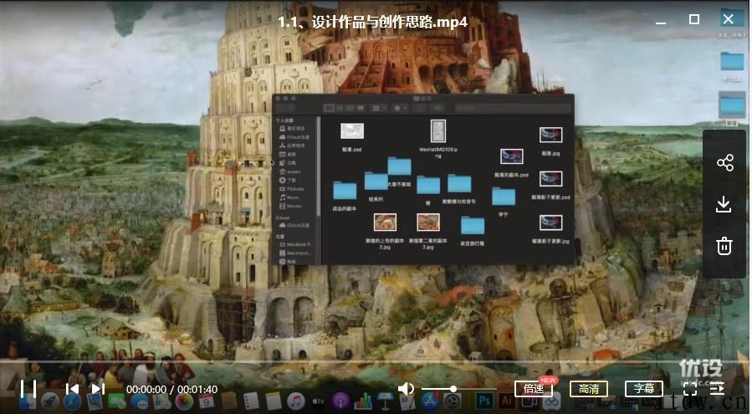Share the video via share icon
Screen dimensions: 752x414
pos(724,162)
